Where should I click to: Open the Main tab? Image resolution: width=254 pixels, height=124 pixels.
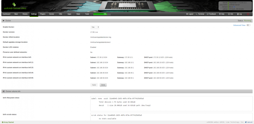[16, 14]
